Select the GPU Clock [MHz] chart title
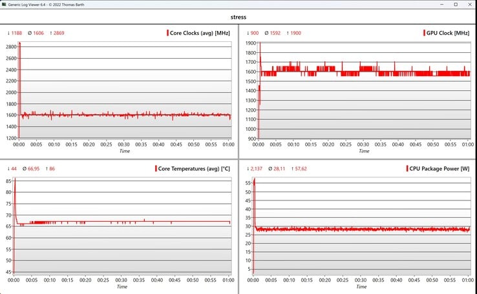Image resolution: width=477 pixels, height=294 pixels. [x=448, y=33]
